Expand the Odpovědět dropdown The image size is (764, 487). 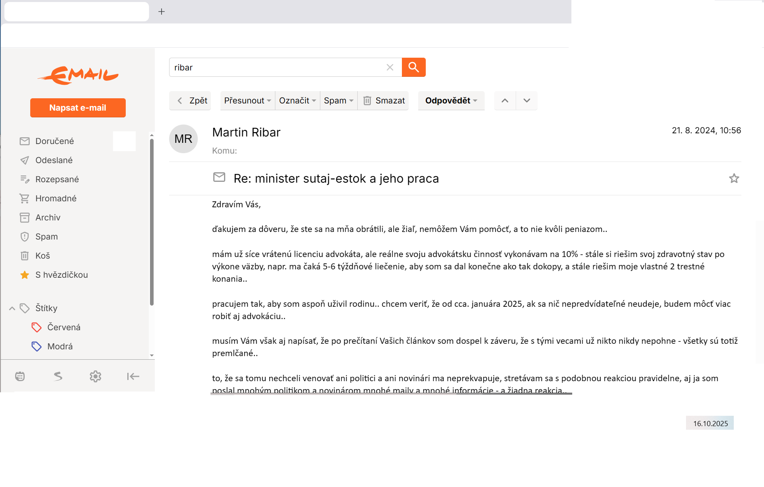(x=451, y=101)
